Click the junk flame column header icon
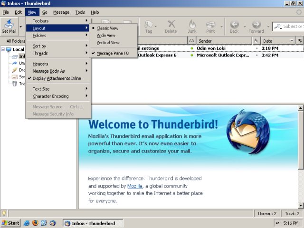The width and height of the screenshot is (304, 228). (256, 41)
